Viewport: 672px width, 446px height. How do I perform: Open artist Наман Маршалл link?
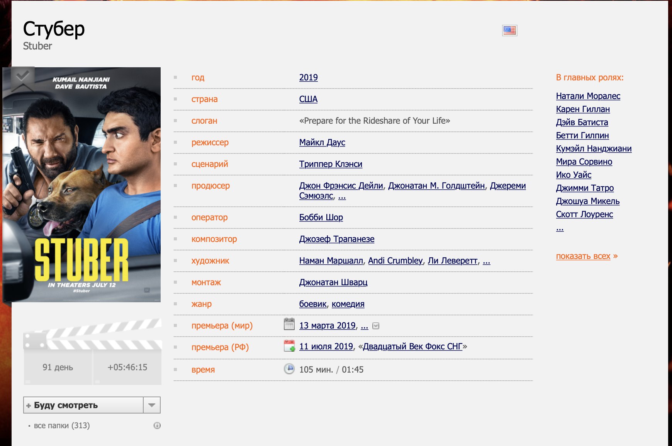pos(331,260)
